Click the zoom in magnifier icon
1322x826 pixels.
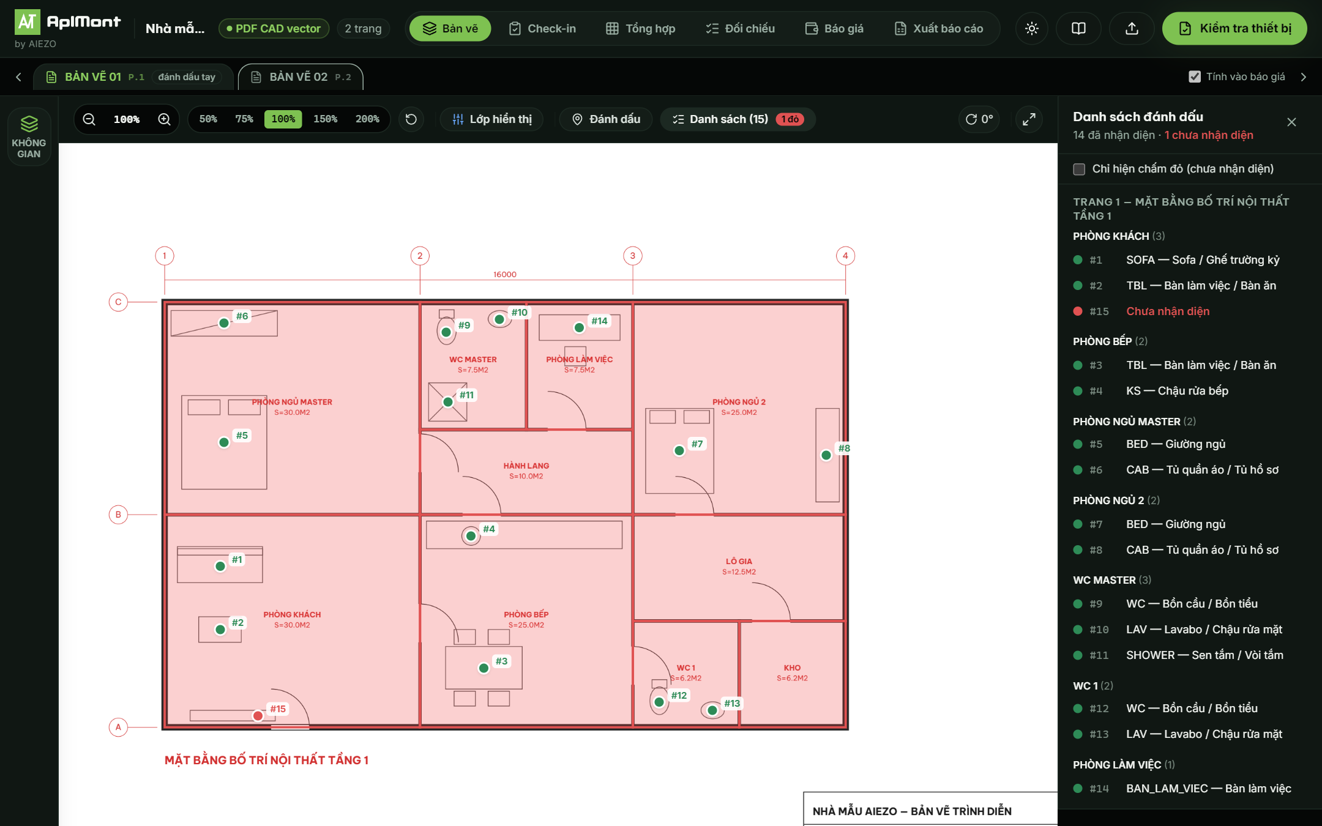164,119
